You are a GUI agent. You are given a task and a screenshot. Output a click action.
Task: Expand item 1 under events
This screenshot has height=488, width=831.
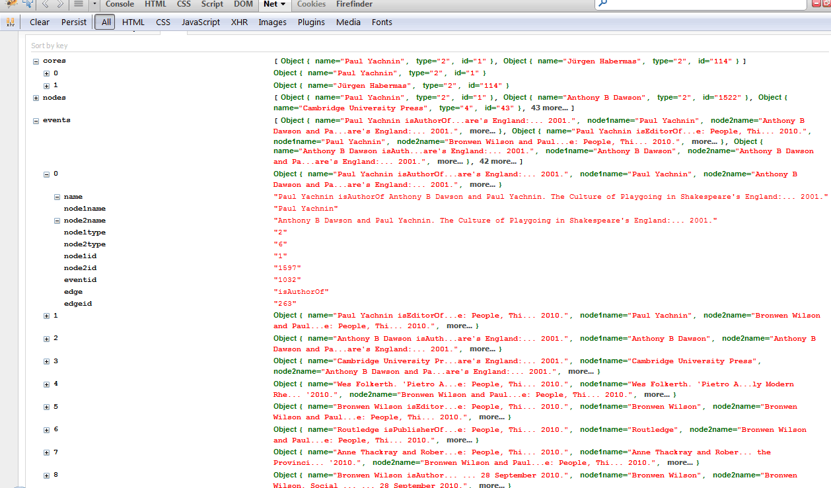point(47,316)
